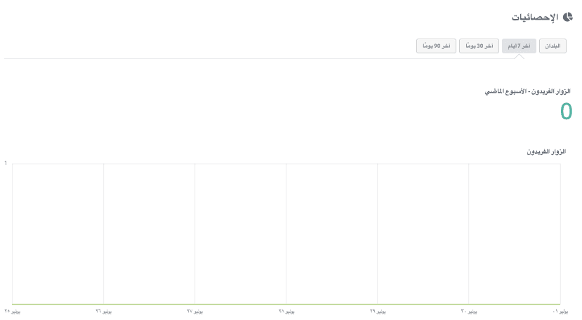Select the آخر 7 أيام tab

pos(519,46)
